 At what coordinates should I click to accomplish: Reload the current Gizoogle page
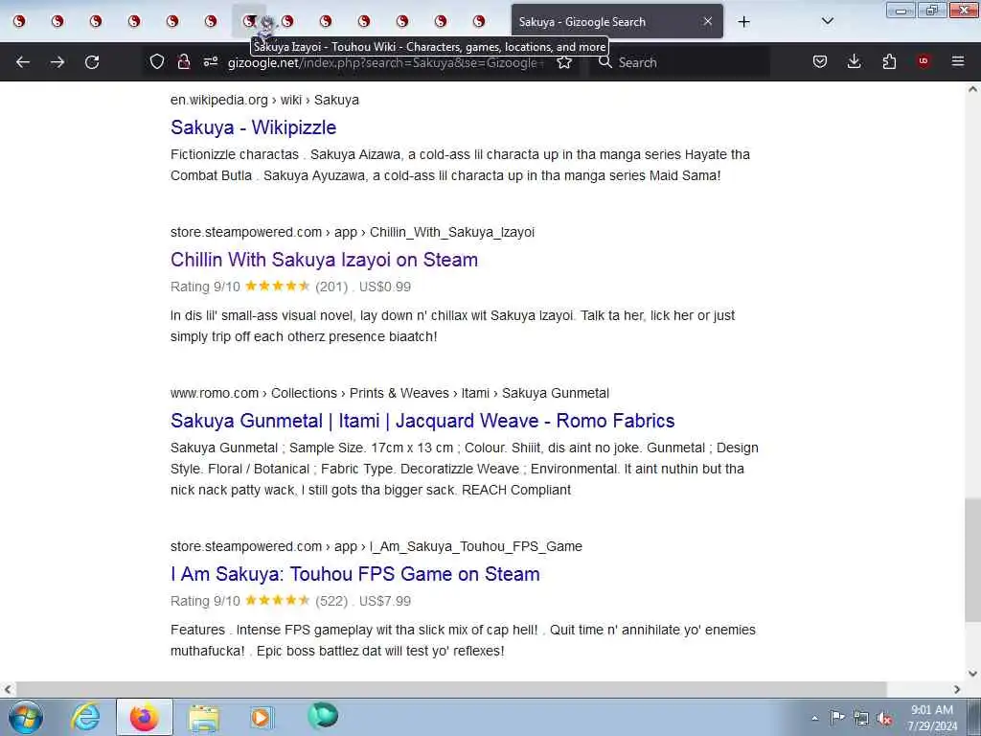[x=92, y=62]
